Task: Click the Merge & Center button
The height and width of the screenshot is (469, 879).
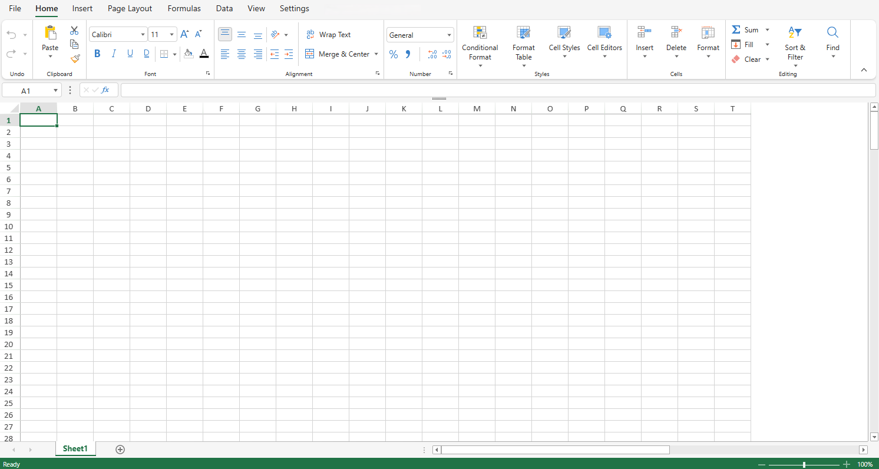Action: click(x=338, y=54)
